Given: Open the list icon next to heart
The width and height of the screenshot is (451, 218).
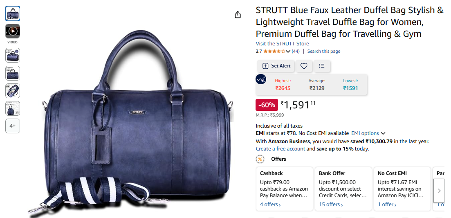Looking at the screenshot, I should click(x=321, y=66).
